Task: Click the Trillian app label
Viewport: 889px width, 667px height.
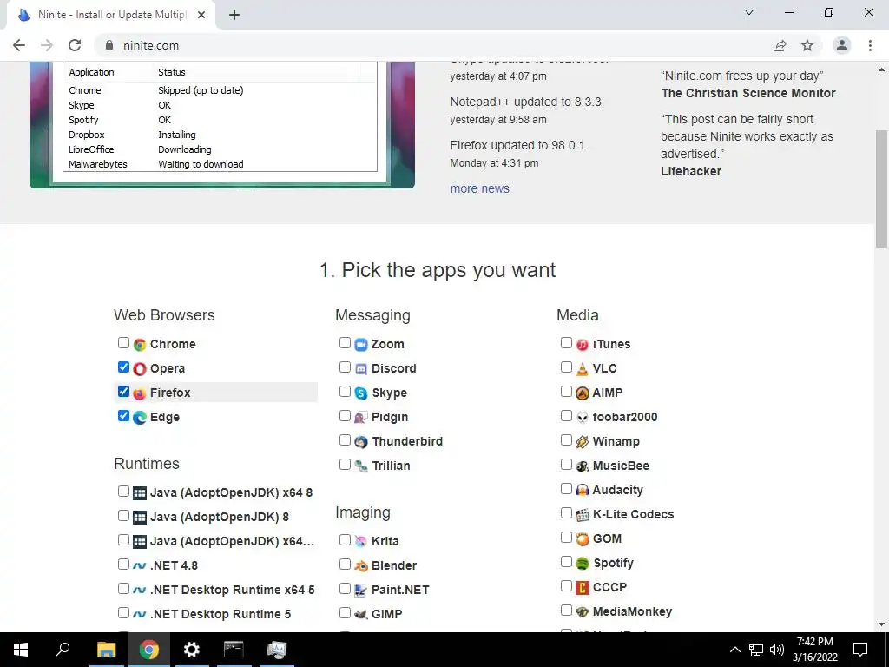Action: tap(392, 466)
